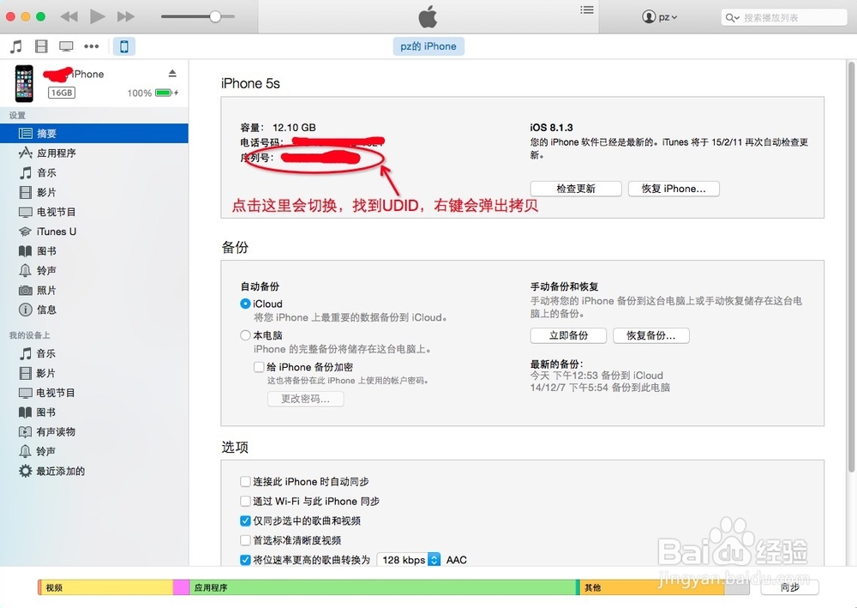Toggle 将位速率更高的歌曲转换为 checkbox
This screenshot has height=608, width=857.
coord(245,560)
